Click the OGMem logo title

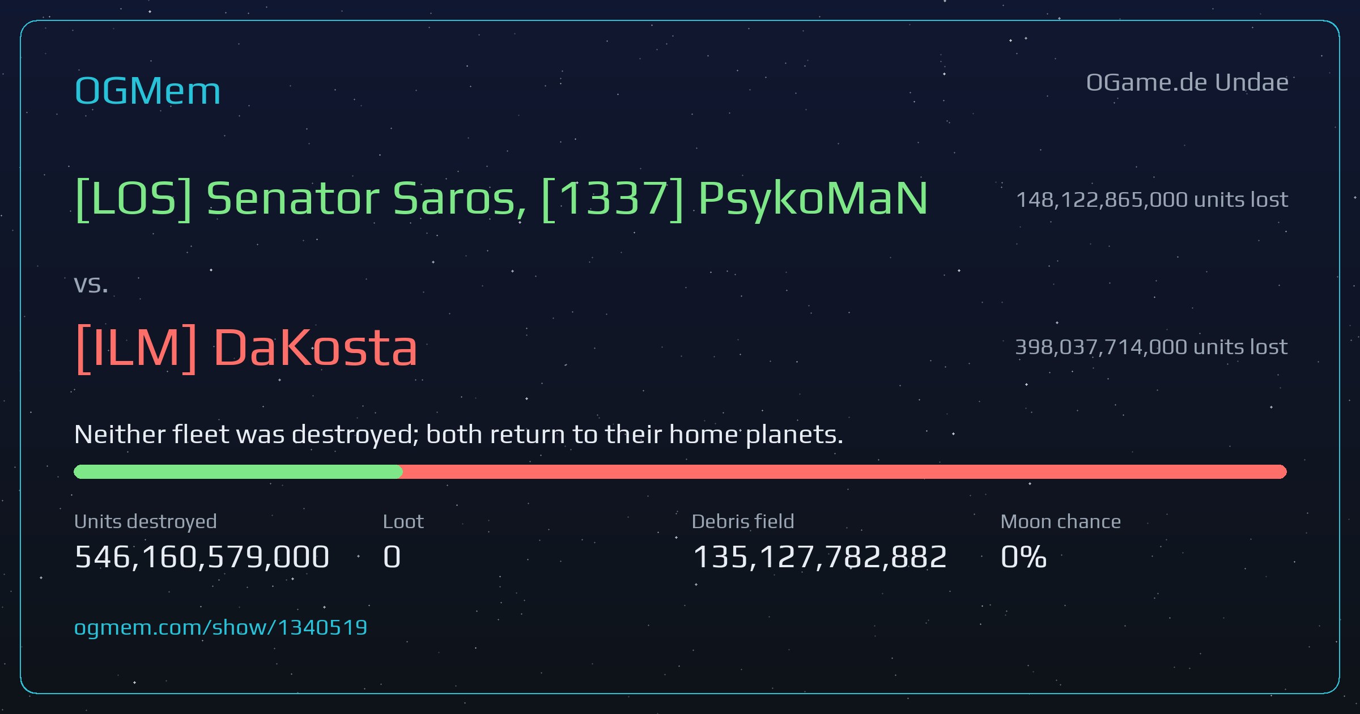(x=147, y=91)
